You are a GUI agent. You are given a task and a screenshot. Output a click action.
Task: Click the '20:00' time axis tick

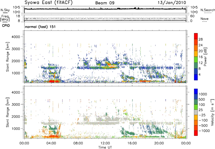pos(159,143)
